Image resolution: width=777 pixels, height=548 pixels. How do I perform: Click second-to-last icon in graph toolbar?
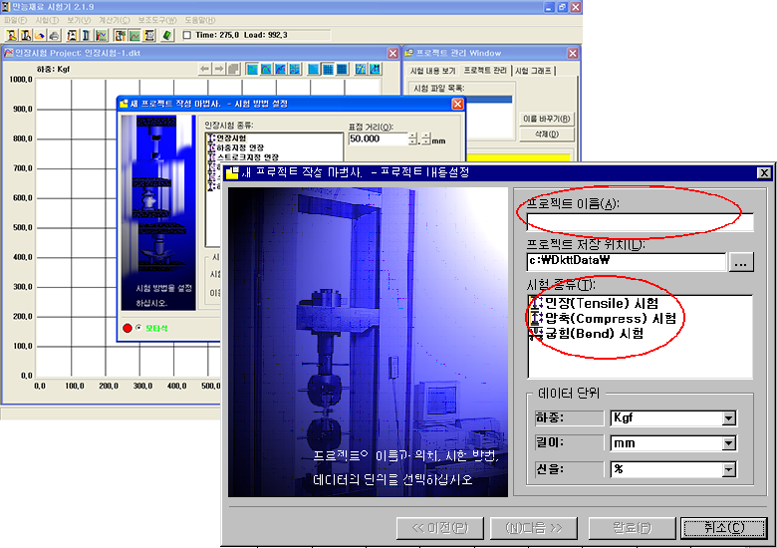click(361, 69)
